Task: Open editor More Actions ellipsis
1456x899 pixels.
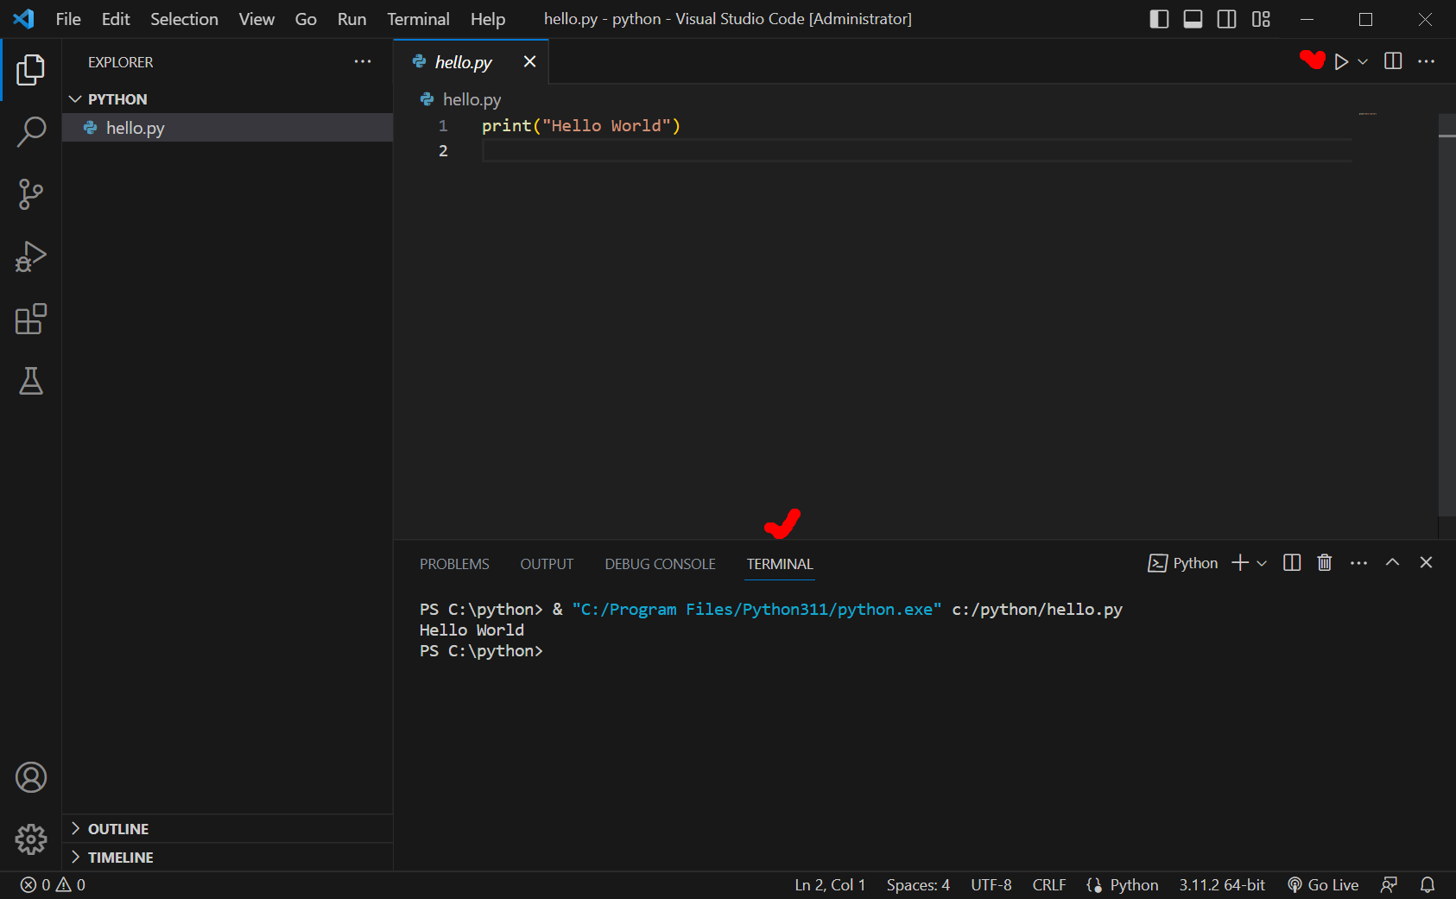Action: pos(1427,61)
